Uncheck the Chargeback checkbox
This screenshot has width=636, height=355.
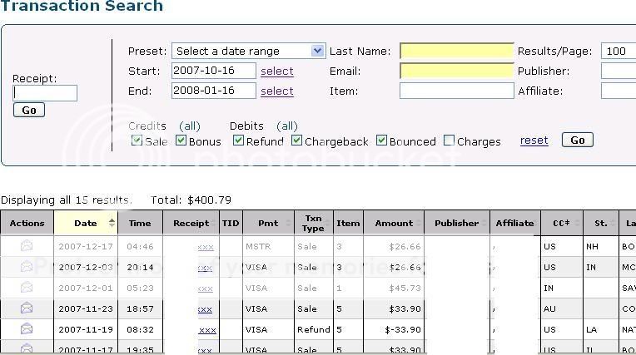[297, 141]
